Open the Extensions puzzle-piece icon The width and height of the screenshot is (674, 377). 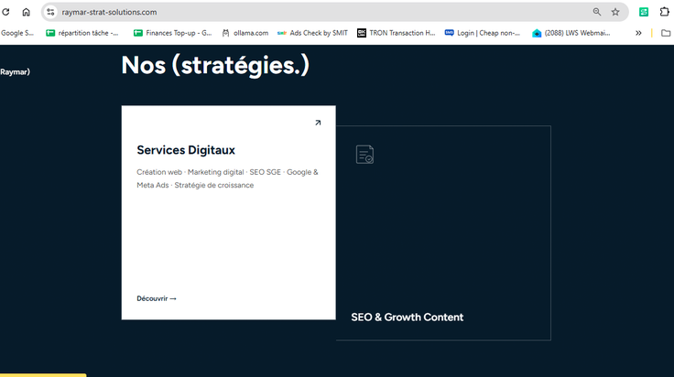665,12
